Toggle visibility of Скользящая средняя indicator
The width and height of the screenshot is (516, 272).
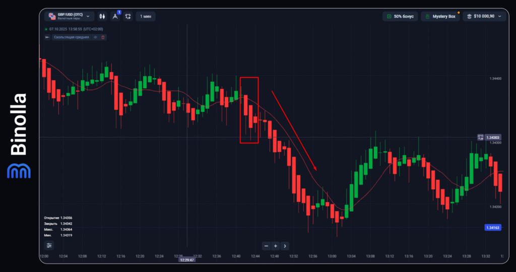pyautogui.click(x=95, y=37)
